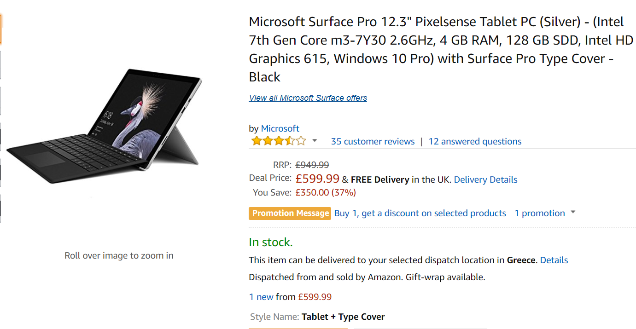Click the £599.99 Deal Price

tap(317, 179)
